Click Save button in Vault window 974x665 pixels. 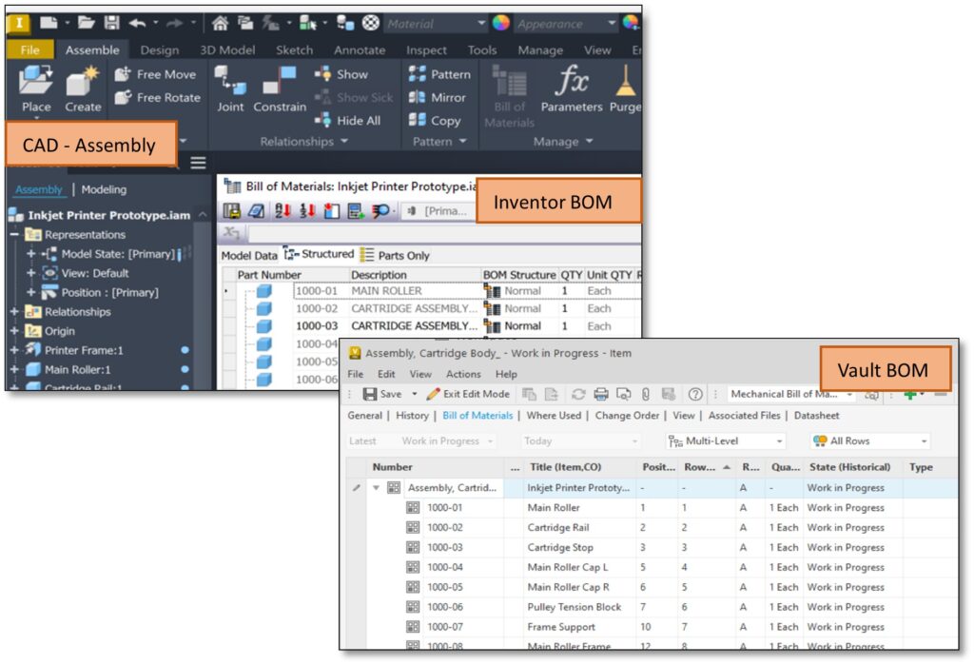(x=382, y=394)
